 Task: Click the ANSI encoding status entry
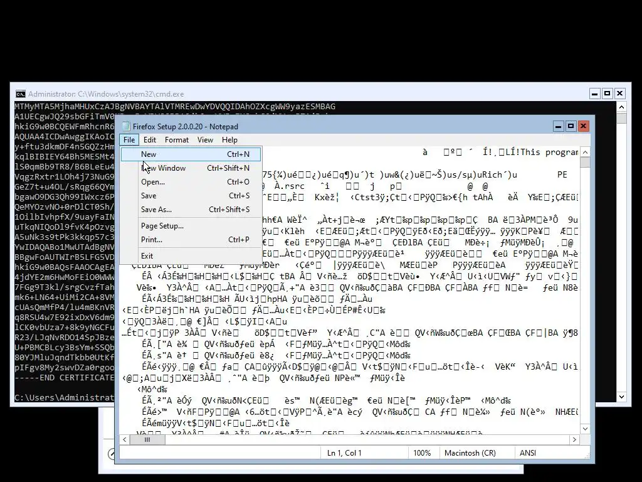coord(528,453)
